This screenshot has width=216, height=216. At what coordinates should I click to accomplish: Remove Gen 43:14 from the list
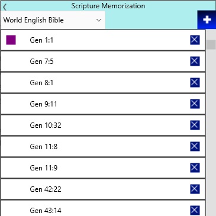195,211
